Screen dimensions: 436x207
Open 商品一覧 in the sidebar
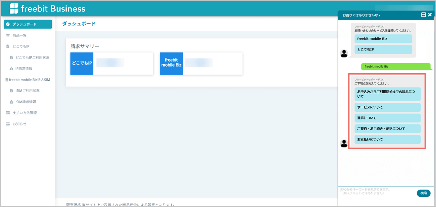(x=19, y=35)
